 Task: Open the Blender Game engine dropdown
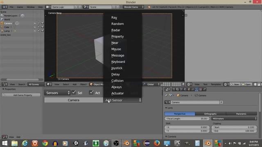(x=133, y=7)
